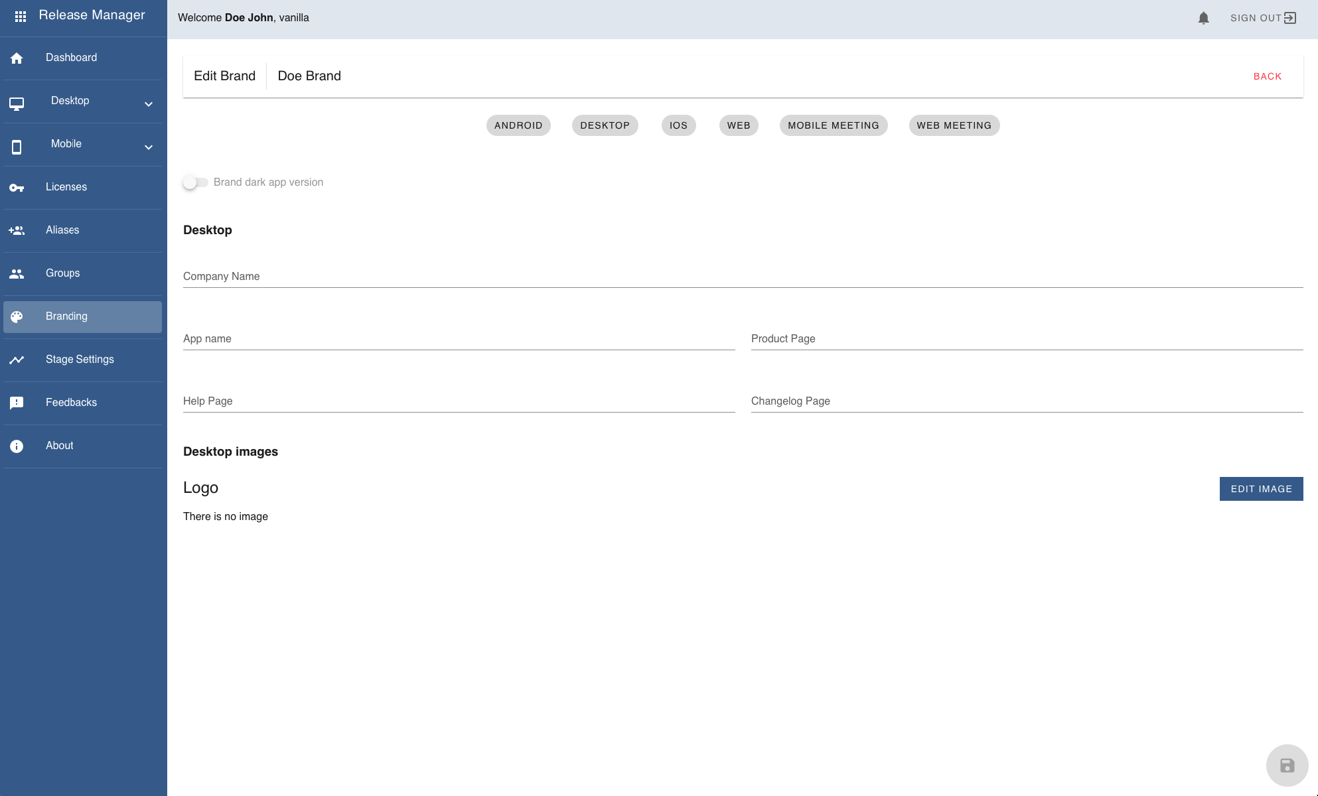Click the floating save button

[1287, 765]
